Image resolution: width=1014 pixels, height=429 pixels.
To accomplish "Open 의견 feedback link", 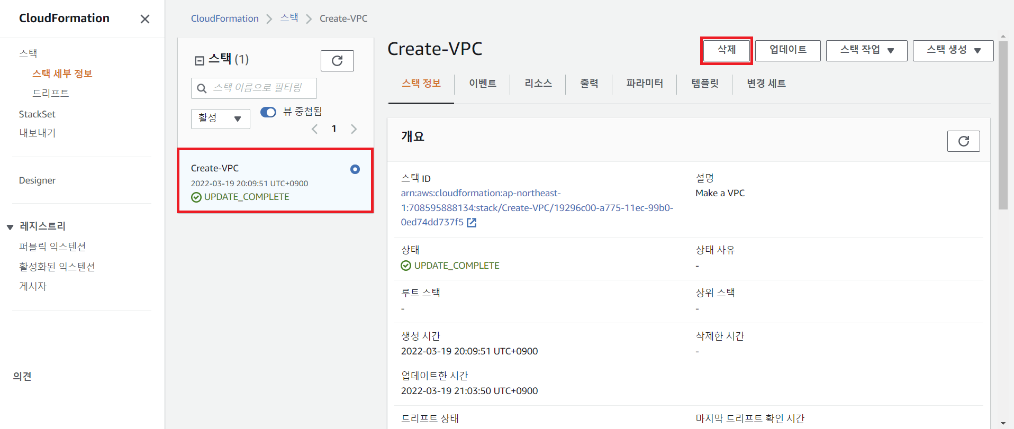I will [22, 376].
